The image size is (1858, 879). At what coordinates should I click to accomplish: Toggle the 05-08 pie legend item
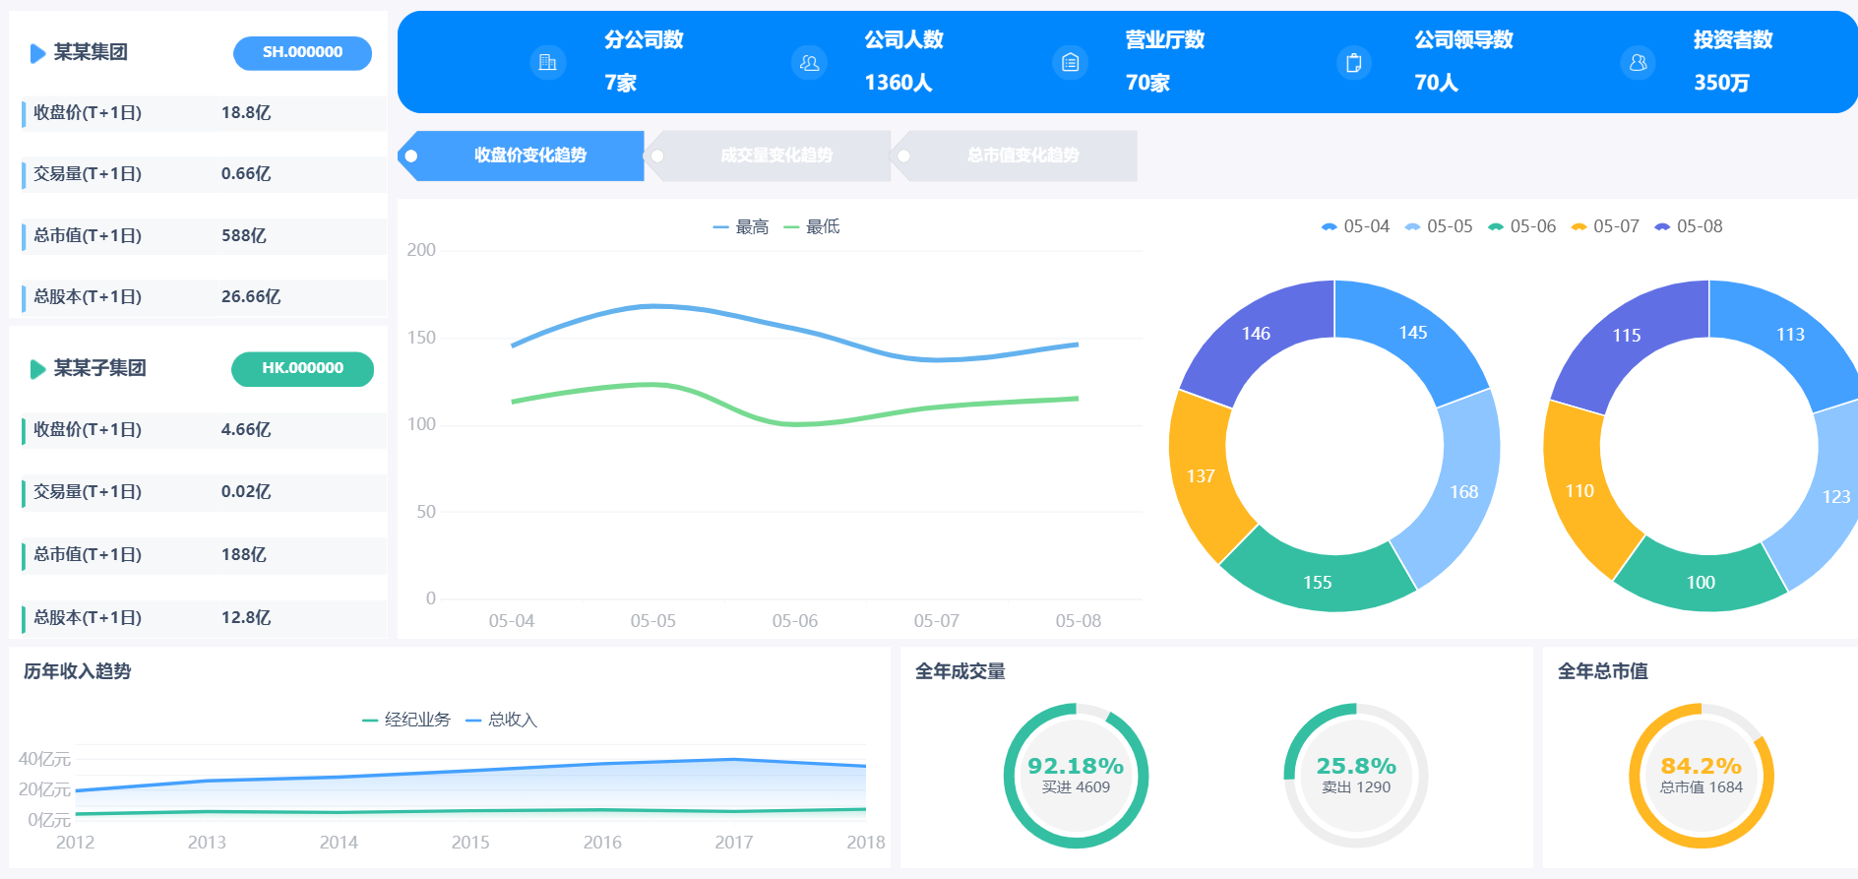click(x=1689, y=226)
